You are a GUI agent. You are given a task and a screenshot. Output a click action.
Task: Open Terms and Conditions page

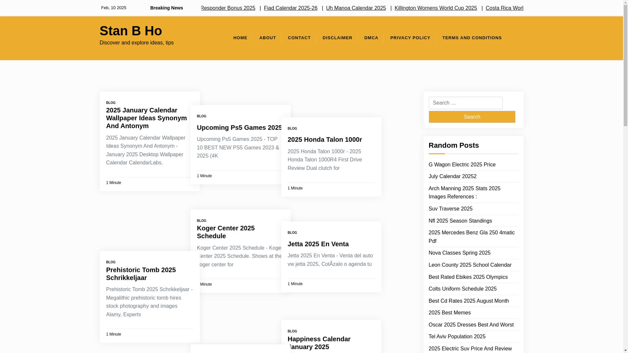(x=472, y=38)
